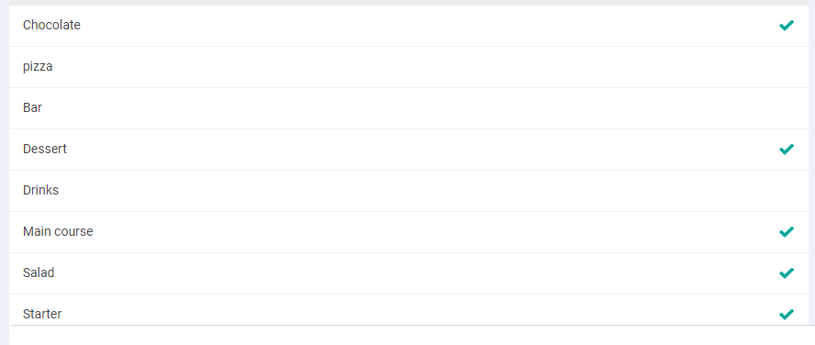Viewport: 815px width, 345px height.
Task: Click the Bar label text
Action: tap(32, 107)
